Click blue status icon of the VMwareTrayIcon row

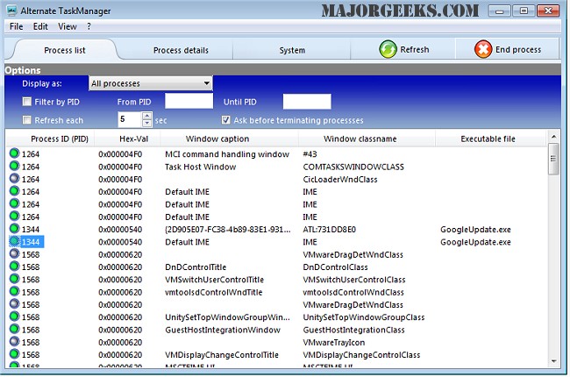[14, 342]
